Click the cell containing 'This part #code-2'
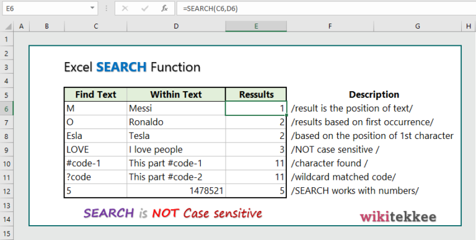Image resolution: width=476 pixels, height=240 pixels. (176, 177)
